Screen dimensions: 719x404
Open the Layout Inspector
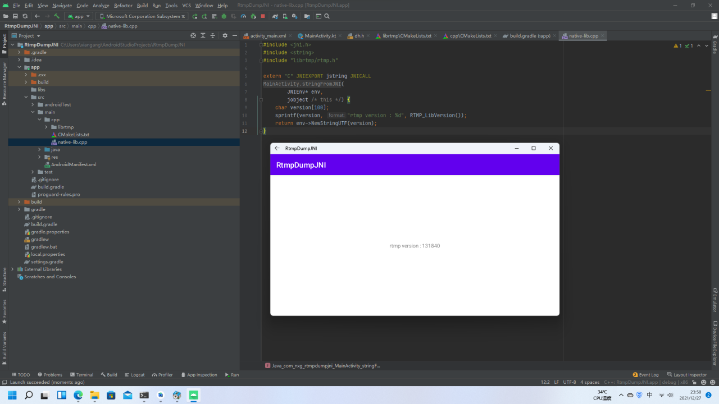(x=687, y=375)
